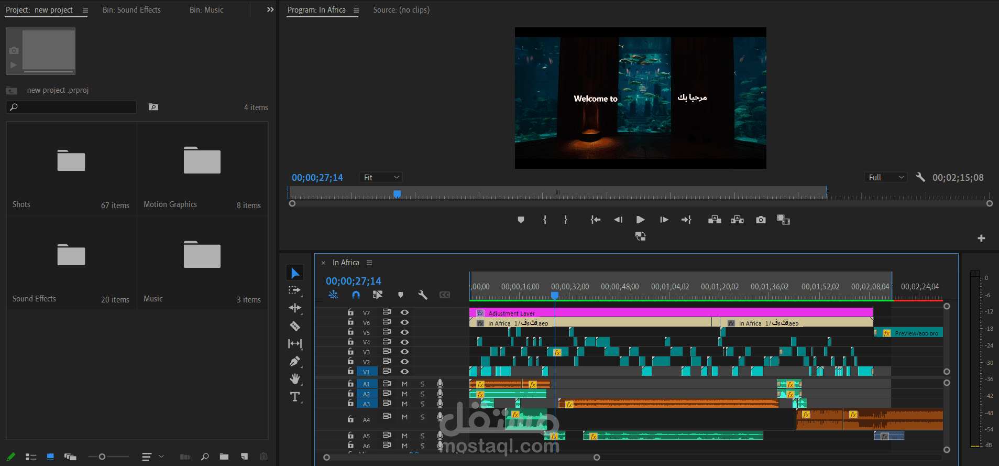Click the Export Frame camera icon

[x=761, y=220]
